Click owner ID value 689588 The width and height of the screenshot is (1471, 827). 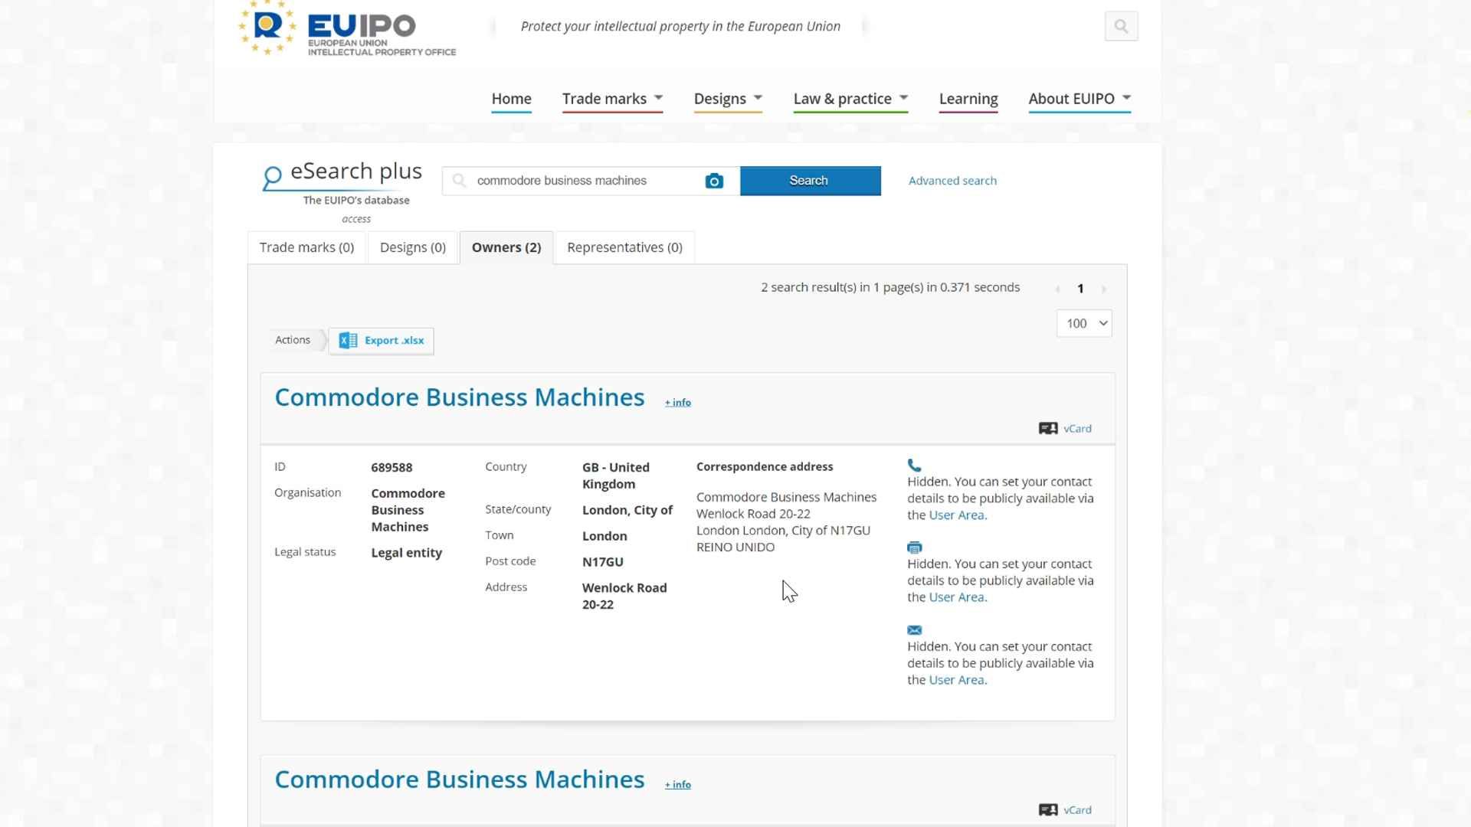[392, 467]
